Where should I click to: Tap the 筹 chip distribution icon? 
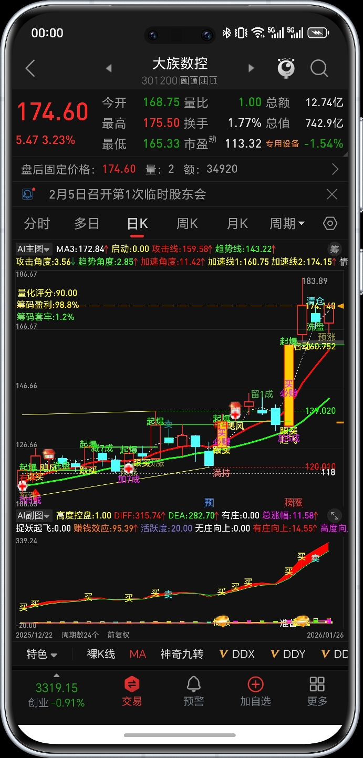point(334,249)
